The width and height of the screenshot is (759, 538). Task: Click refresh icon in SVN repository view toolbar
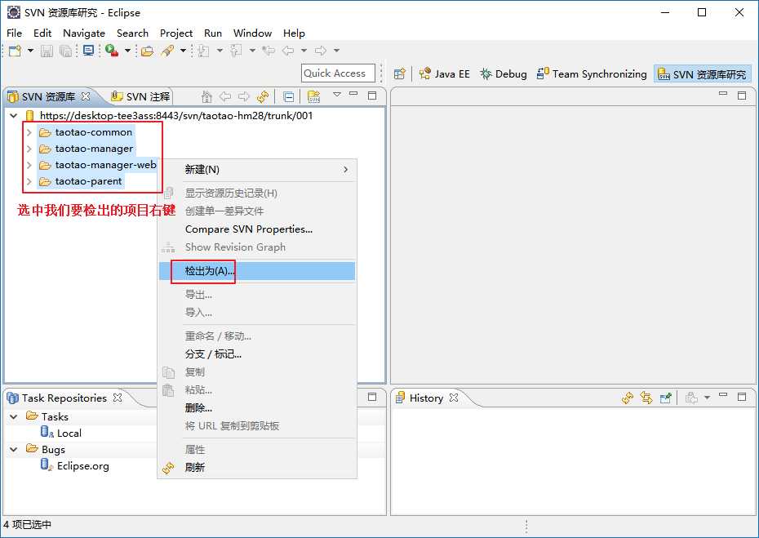click(x=263, y=96)
